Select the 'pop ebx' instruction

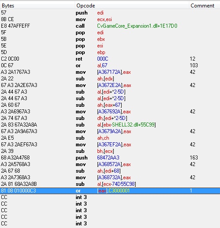click(x=110, y=39)
